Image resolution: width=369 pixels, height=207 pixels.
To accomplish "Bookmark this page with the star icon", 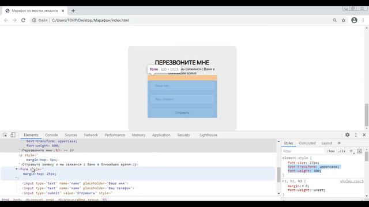I will (x=344, y=21).
